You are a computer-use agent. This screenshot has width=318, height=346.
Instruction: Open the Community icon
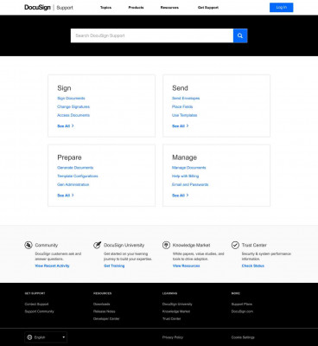pos(29,245)
